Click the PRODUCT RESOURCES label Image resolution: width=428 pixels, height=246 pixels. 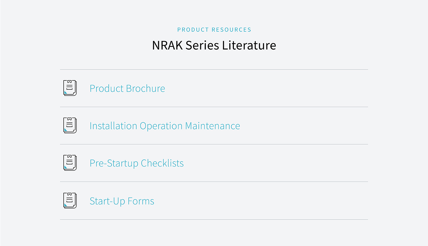214,30
